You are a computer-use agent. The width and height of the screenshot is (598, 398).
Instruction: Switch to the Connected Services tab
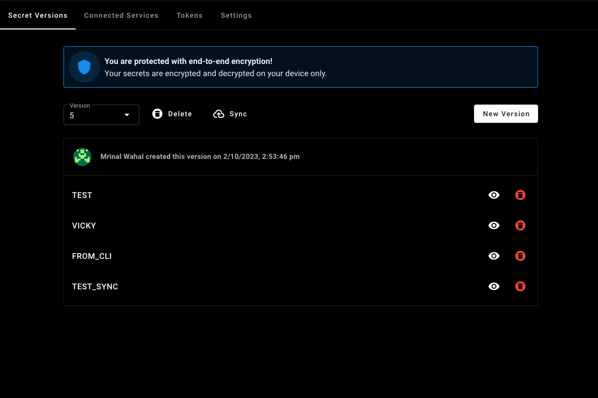coord(121,15)
